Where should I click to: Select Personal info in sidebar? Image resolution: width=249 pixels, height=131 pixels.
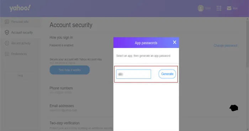click(20, 22)
